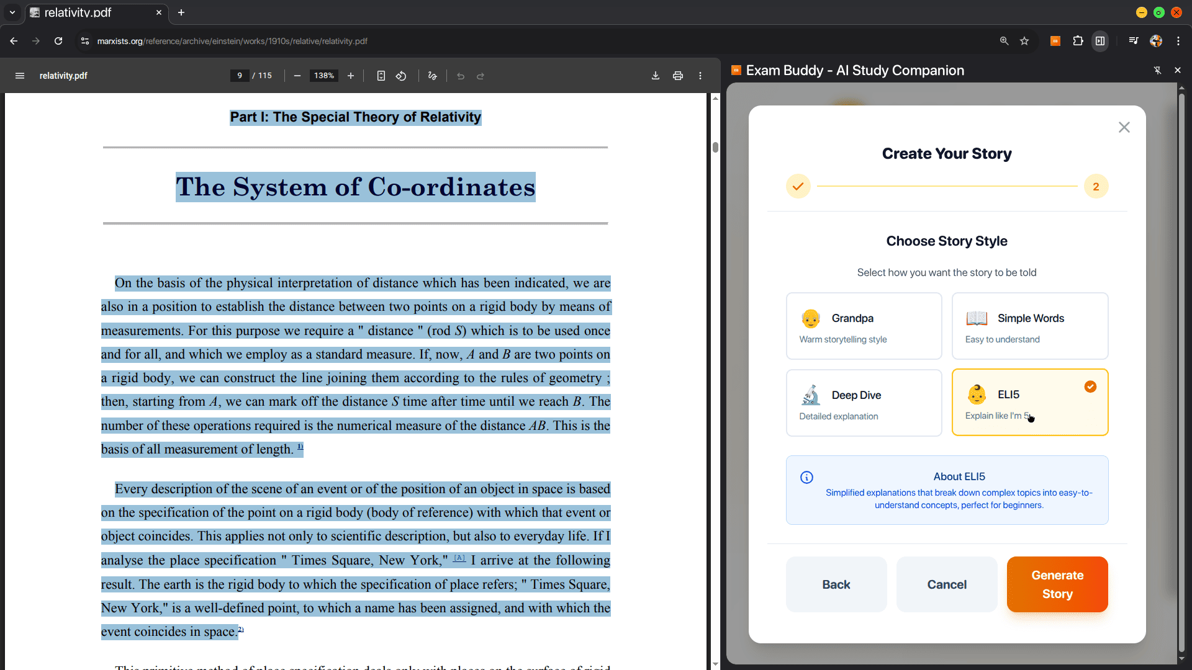Click the PDF download icon
The height and width of the screenshot is (670, 1192).
click(x=656, y=76)
